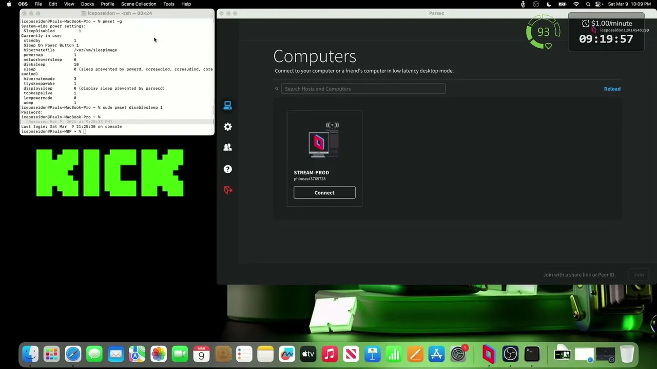Open Apple TV from the Dock
The height and width of the screenshot is (369, 657).
click(308, 354)
